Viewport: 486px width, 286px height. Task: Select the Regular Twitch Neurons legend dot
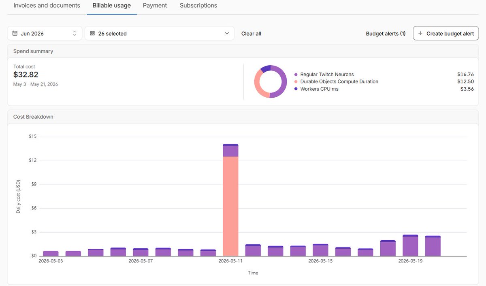click(x=296, y=75)
